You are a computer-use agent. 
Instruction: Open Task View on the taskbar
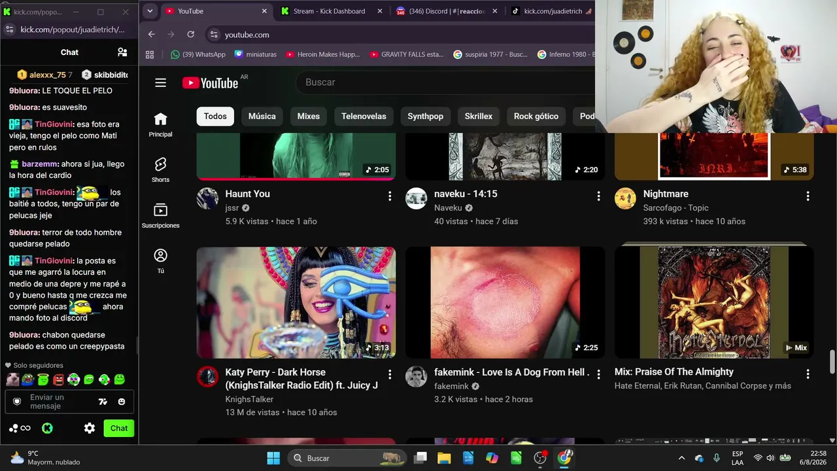[420, 458]
